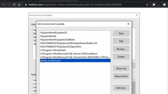This screenshot has height=94, width=168.
Task: Click the green extension icon
Action: coord(164,5)
